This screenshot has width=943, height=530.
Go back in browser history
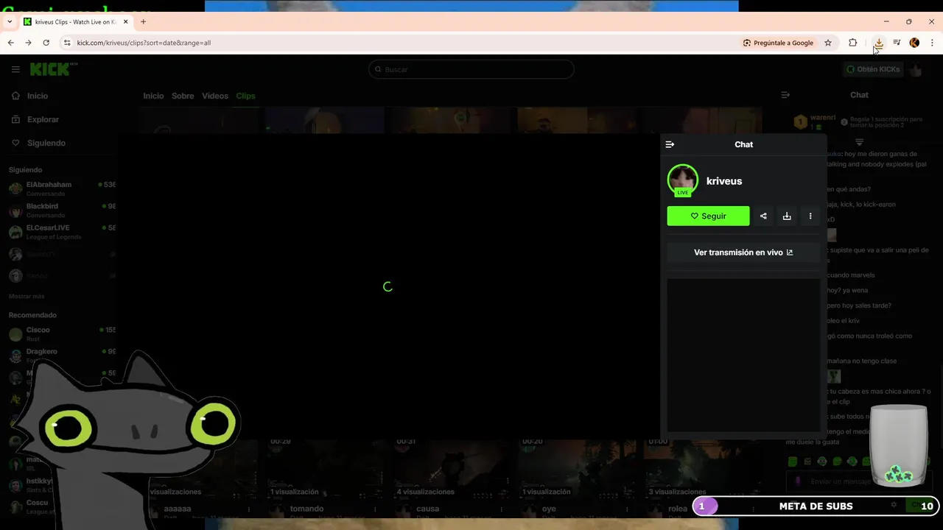[11, 43]
